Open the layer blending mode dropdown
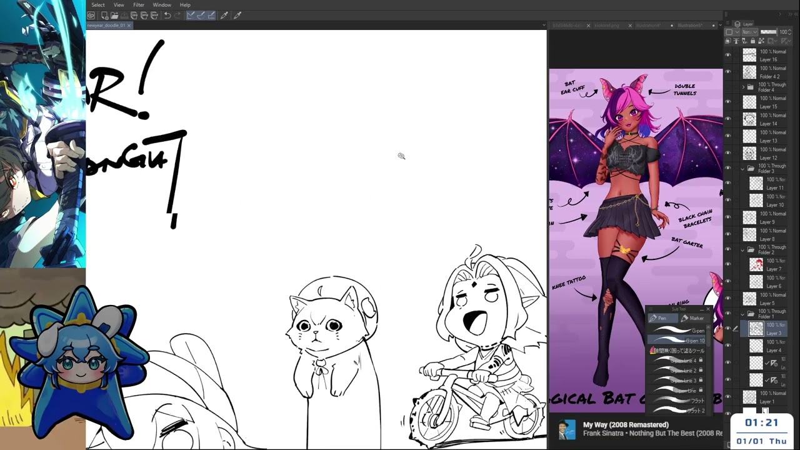 [750, 32]
